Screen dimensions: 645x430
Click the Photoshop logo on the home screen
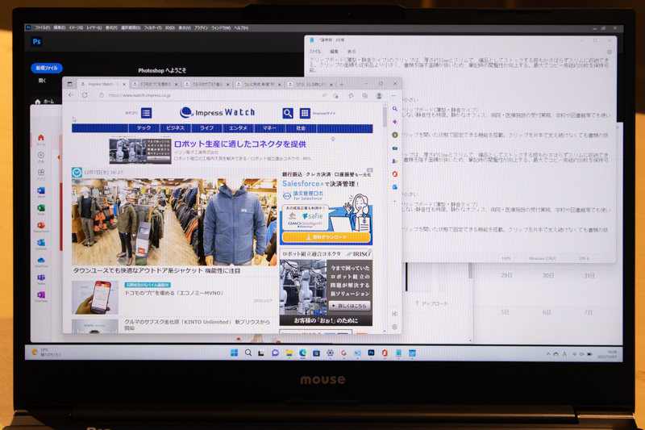pyautogui.click(x=36, y=42)
